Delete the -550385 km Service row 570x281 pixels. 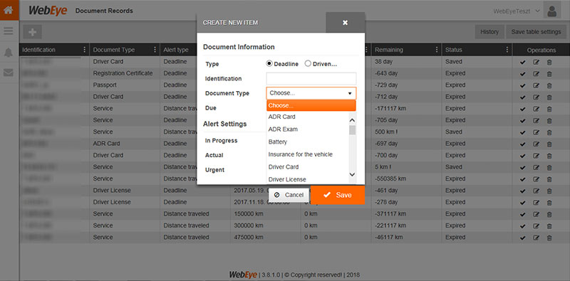pos(549,179)
